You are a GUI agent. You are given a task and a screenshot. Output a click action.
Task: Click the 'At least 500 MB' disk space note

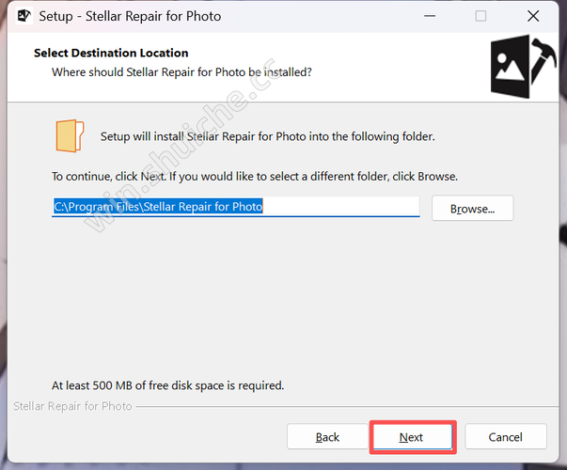pos(167,385)
